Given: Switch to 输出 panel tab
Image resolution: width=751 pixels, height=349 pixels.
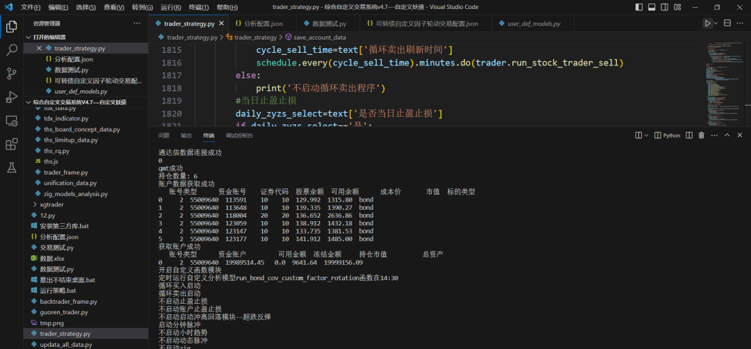Looking at the screenshot, I should click(x=186, y=136).
